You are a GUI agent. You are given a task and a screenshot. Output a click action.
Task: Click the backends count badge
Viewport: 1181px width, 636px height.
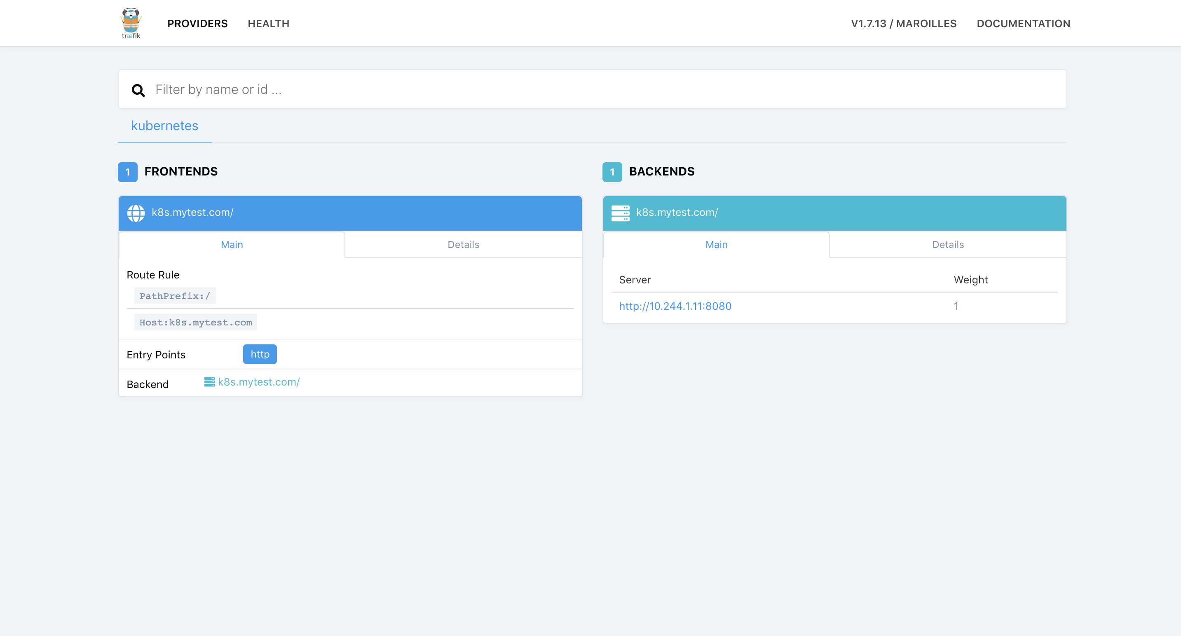(x=612, y=172)
